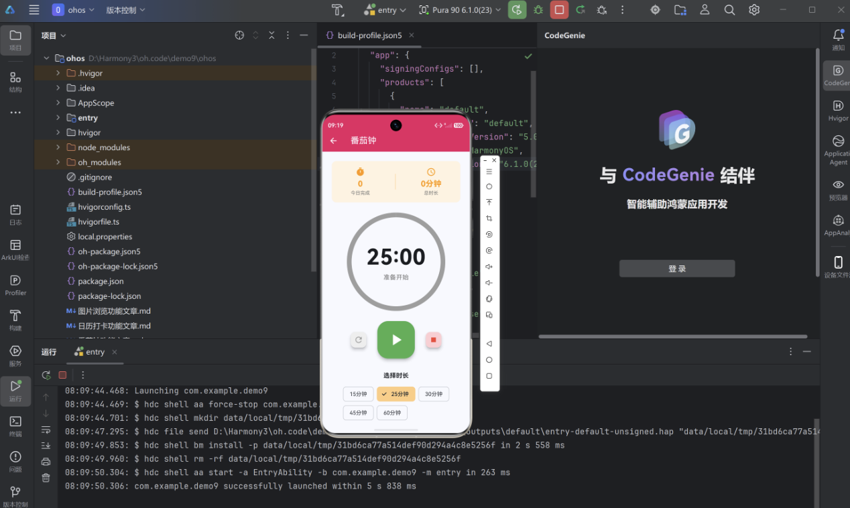The width and height of the screenshot is (850, 508).
Task: Click the timer reset button in app
Action: 359,340
